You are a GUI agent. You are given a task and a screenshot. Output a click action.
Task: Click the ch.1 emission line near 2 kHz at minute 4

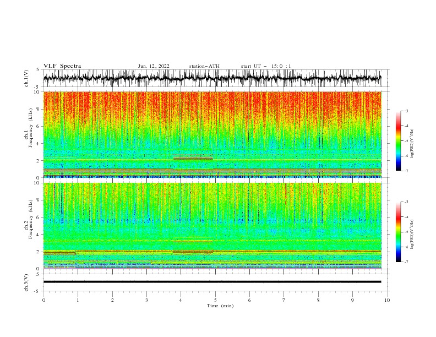pyautogui.click(x=193, y=159)
